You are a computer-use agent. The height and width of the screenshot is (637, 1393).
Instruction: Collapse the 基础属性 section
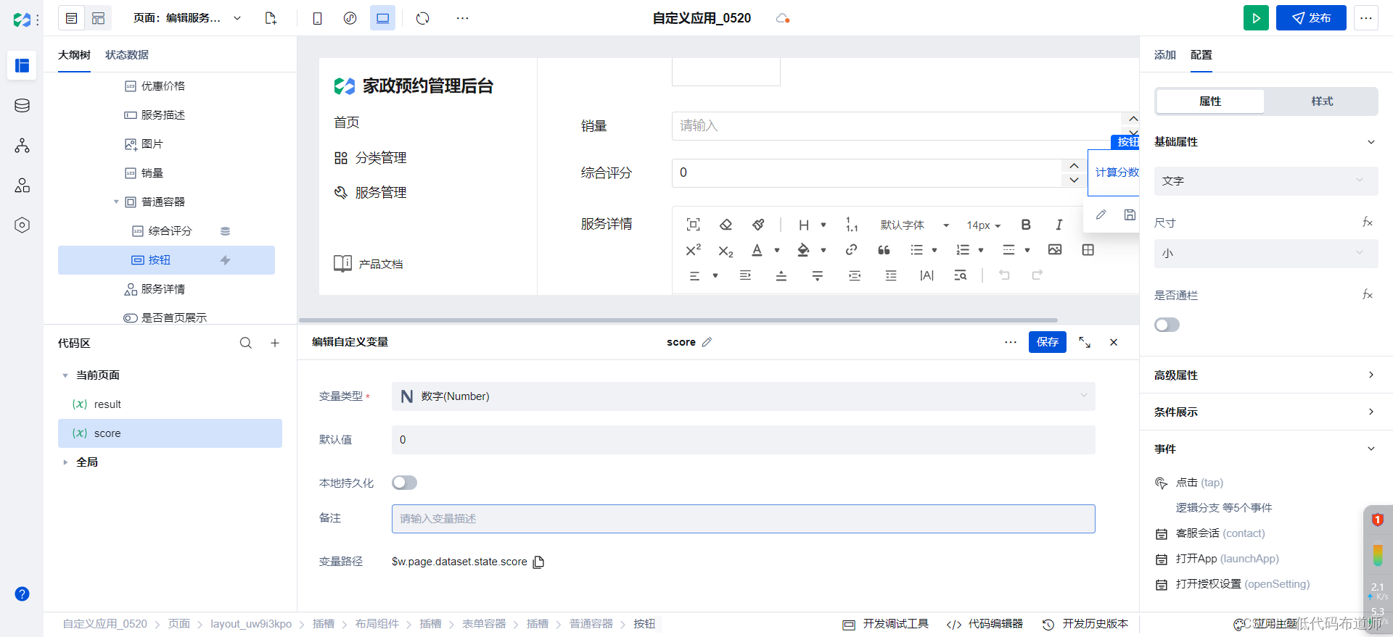1371,142
